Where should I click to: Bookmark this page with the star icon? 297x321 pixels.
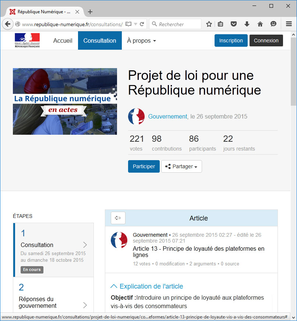pyautogui.click(x=209, y=24)
